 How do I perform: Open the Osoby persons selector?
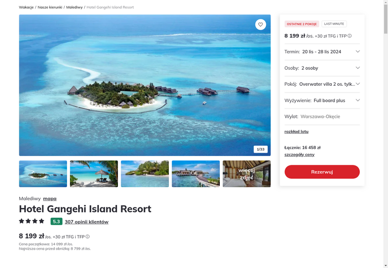[322, 68]
